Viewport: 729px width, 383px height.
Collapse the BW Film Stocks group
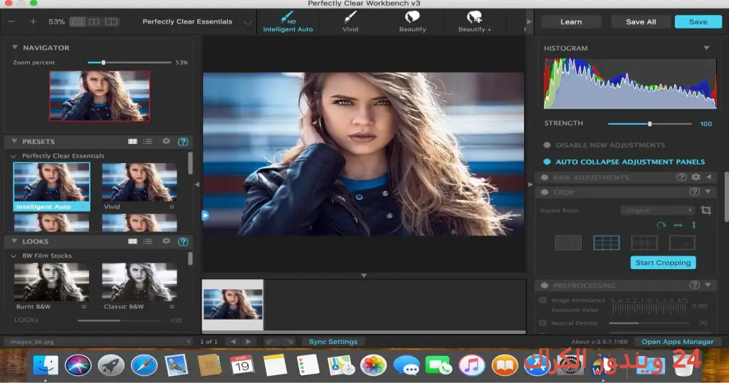click(x=14, y=256)
